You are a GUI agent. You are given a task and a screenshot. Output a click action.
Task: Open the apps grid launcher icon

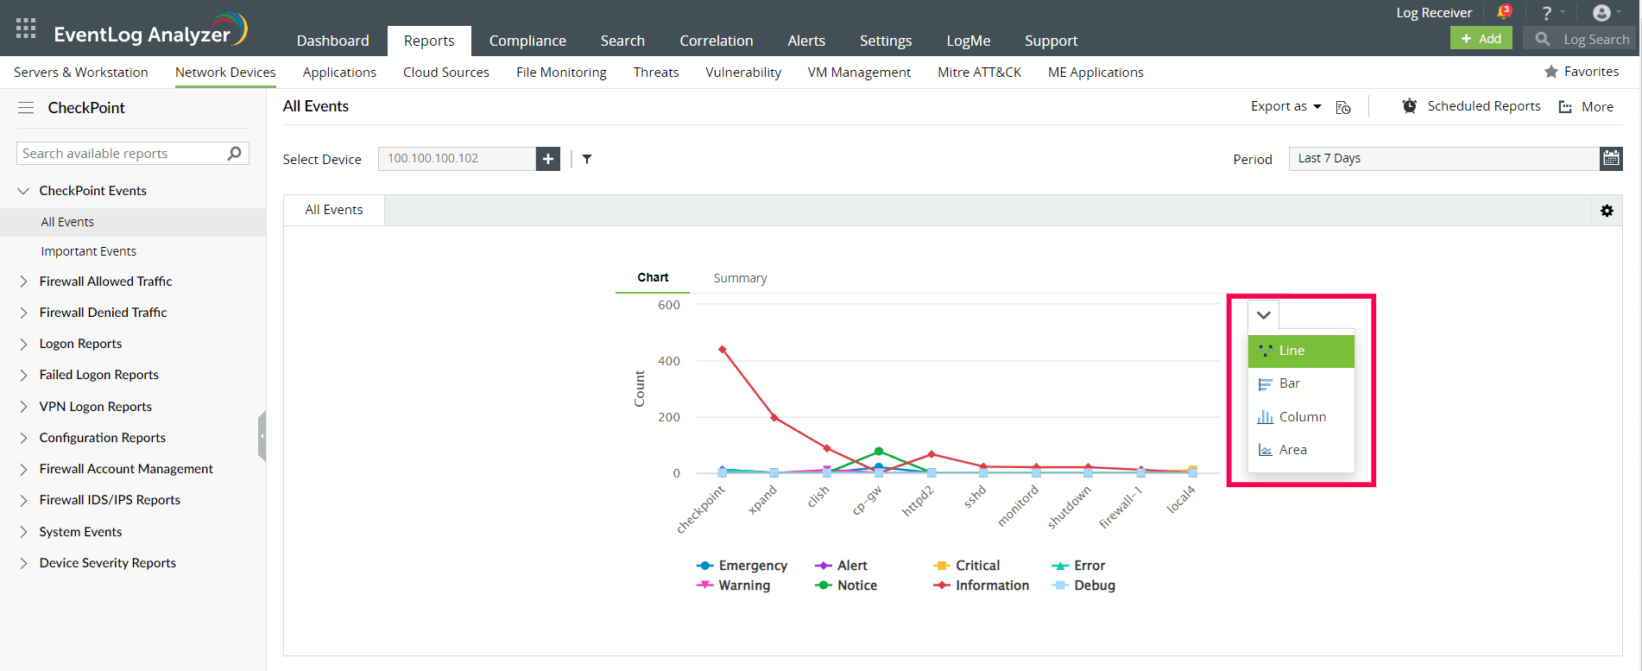coord(26,28)
